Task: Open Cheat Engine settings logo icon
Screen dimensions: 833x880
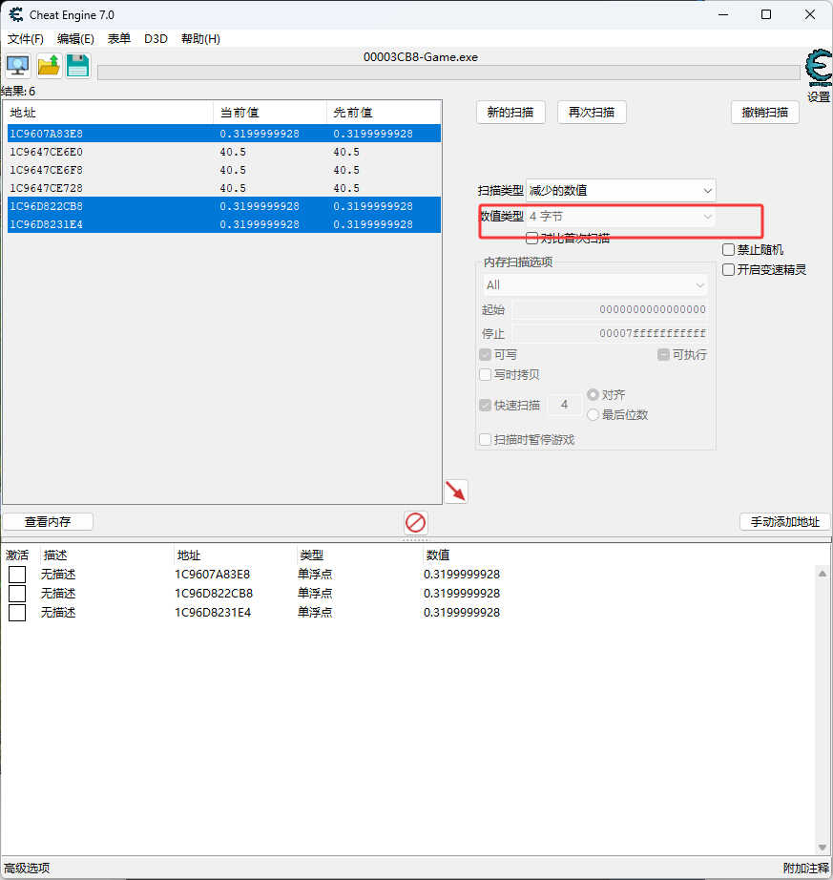Action: 818,68
